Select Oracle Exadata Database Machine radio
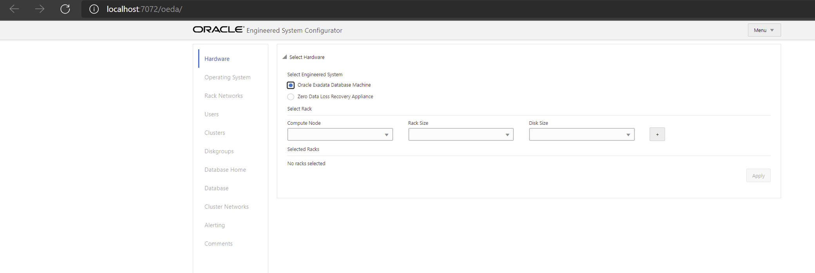 pyautogui.click(x=291, y=85)
